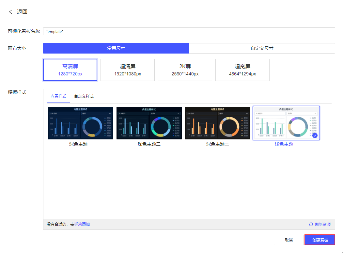Select the 内置样式 style tab

tap(58, 96)
